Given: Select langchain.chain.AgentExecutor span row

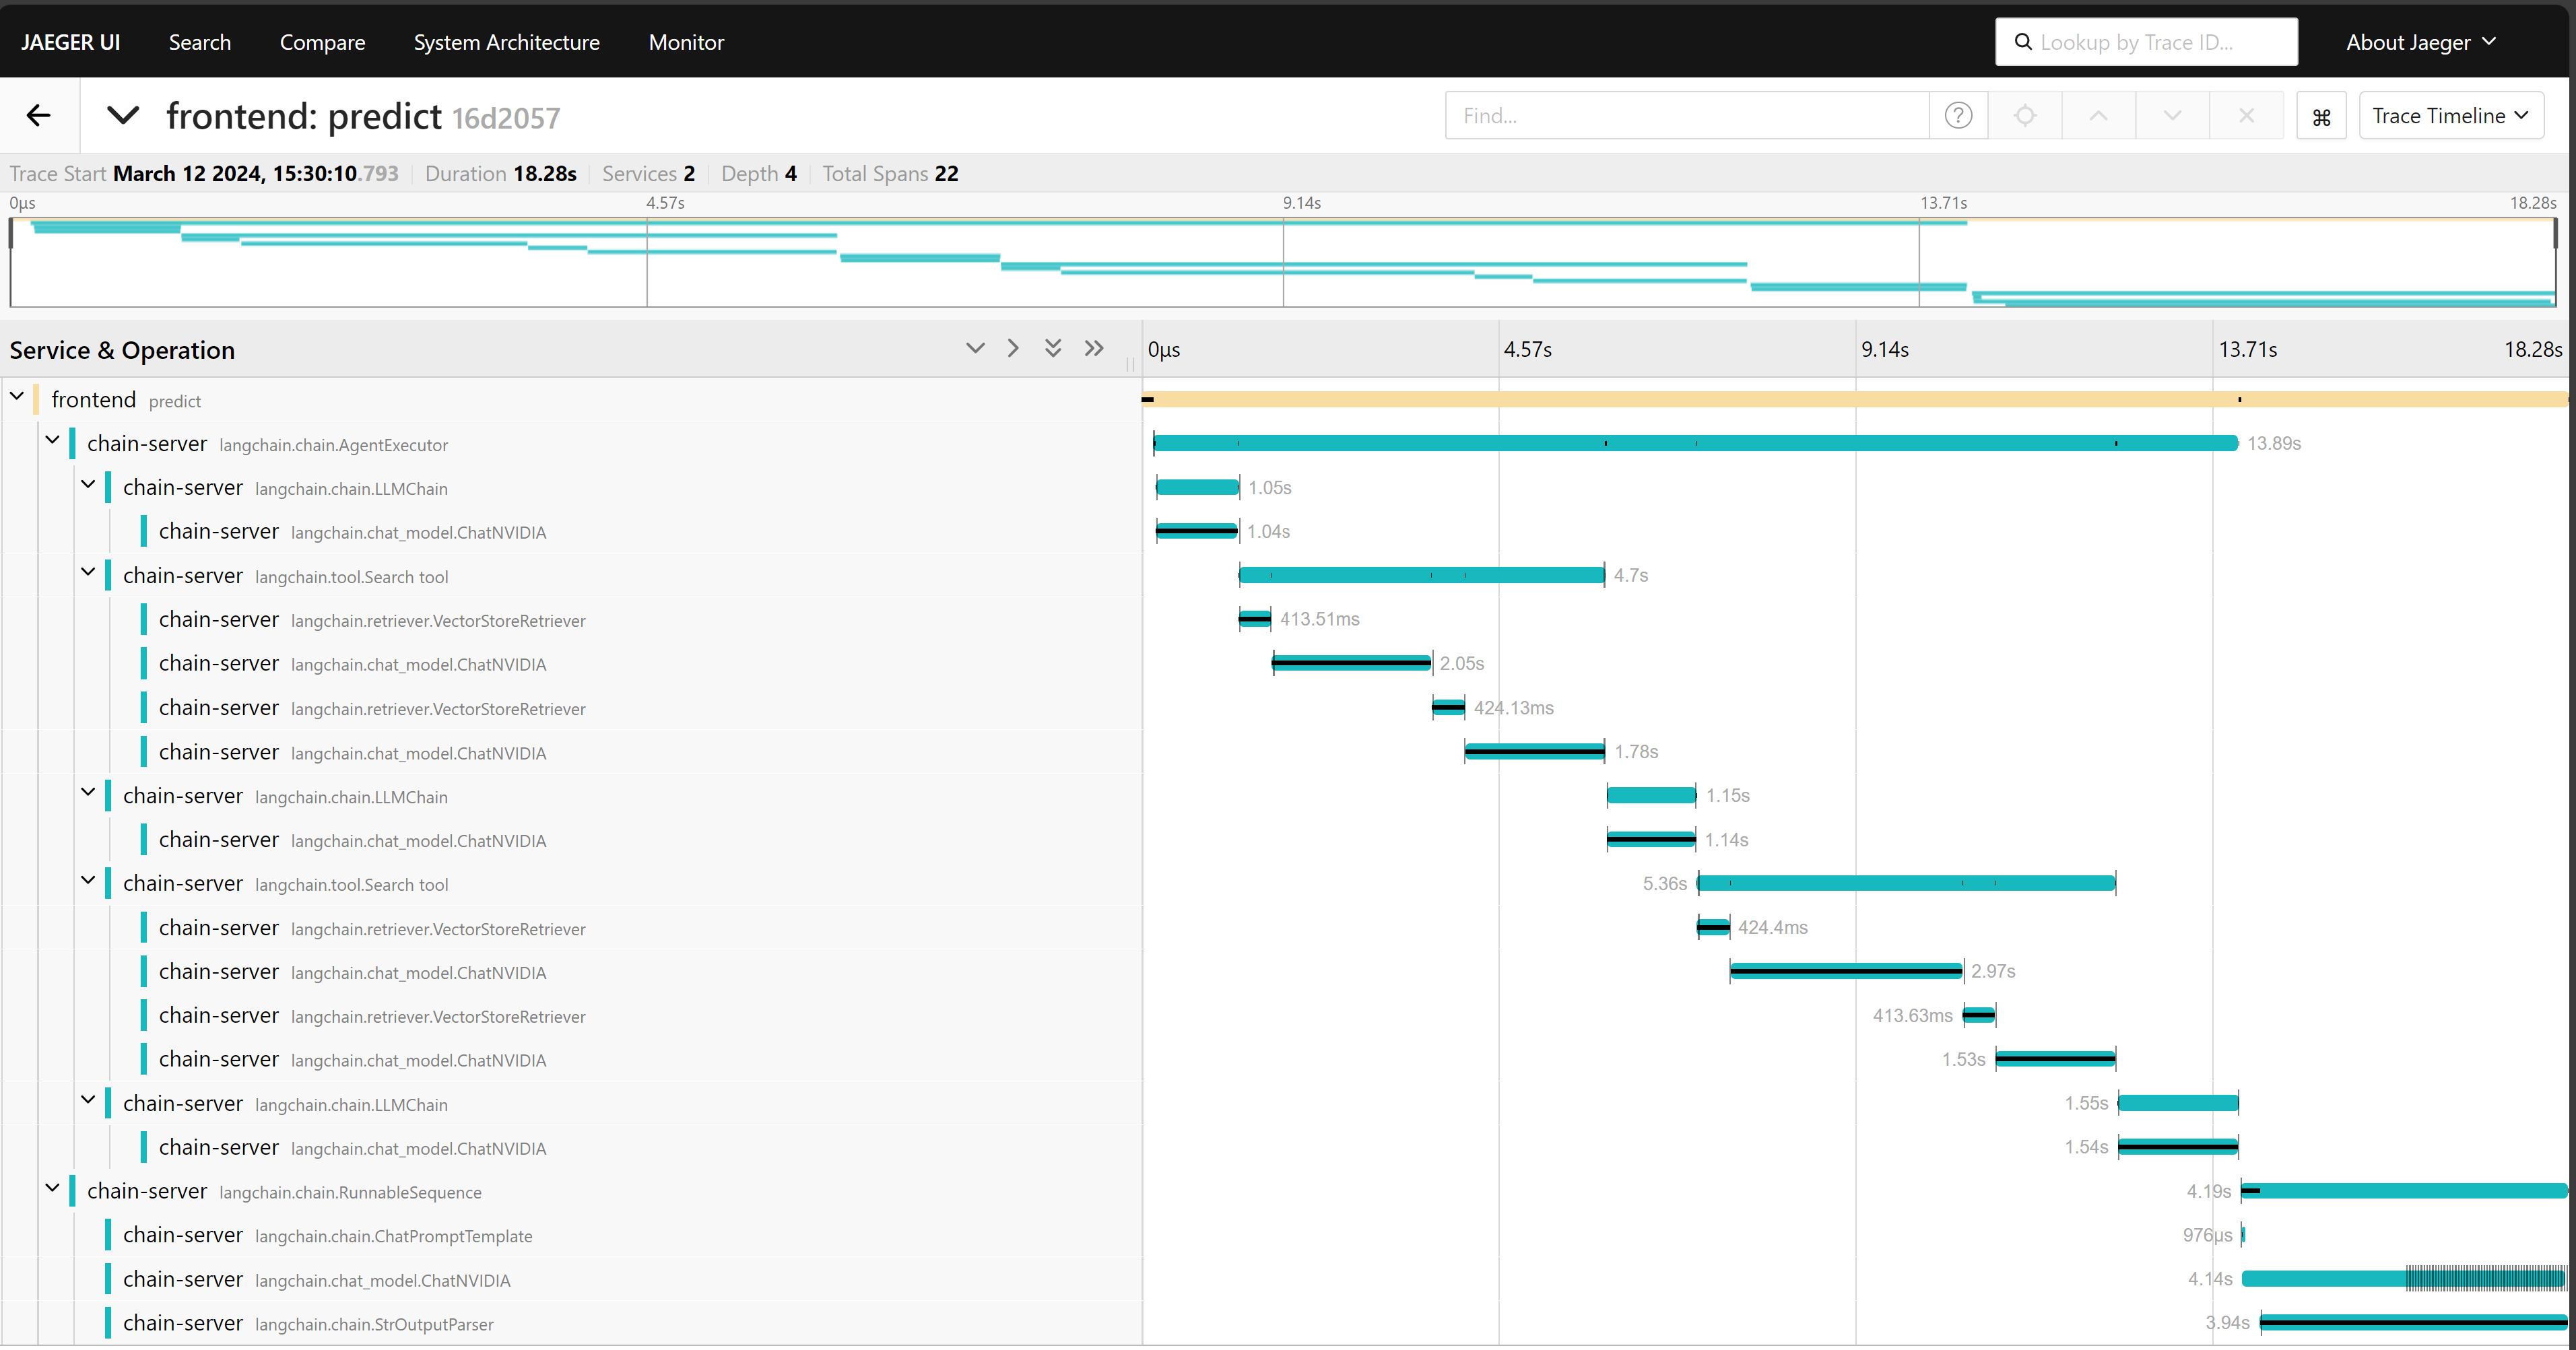Looking at the screenshot, I should pos(570,444).
